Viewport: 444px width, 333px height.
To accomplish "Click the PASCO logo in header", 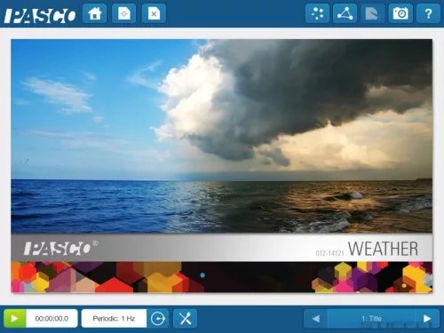I will (40, 15).
